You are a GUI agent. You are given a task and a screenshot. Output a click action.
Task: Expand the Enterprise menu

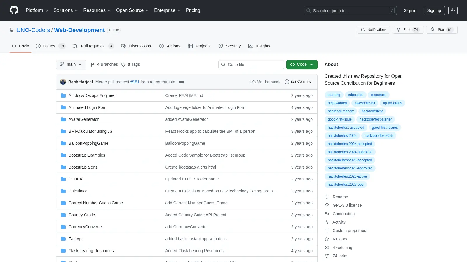coord(167,10)
